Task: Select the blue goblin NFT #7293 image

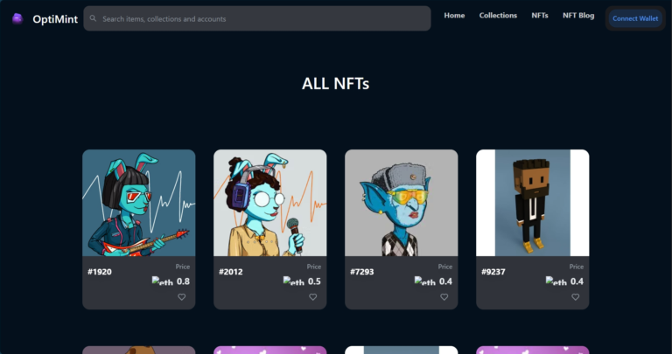Action: (401, 203)
